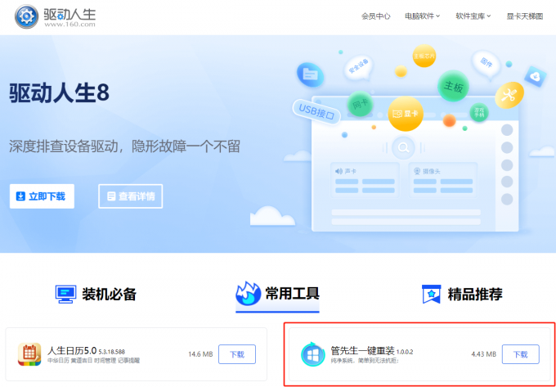Click the magnifier search circle in illustration
Viewport: 556px width, 387px height.
coord(404,147)
